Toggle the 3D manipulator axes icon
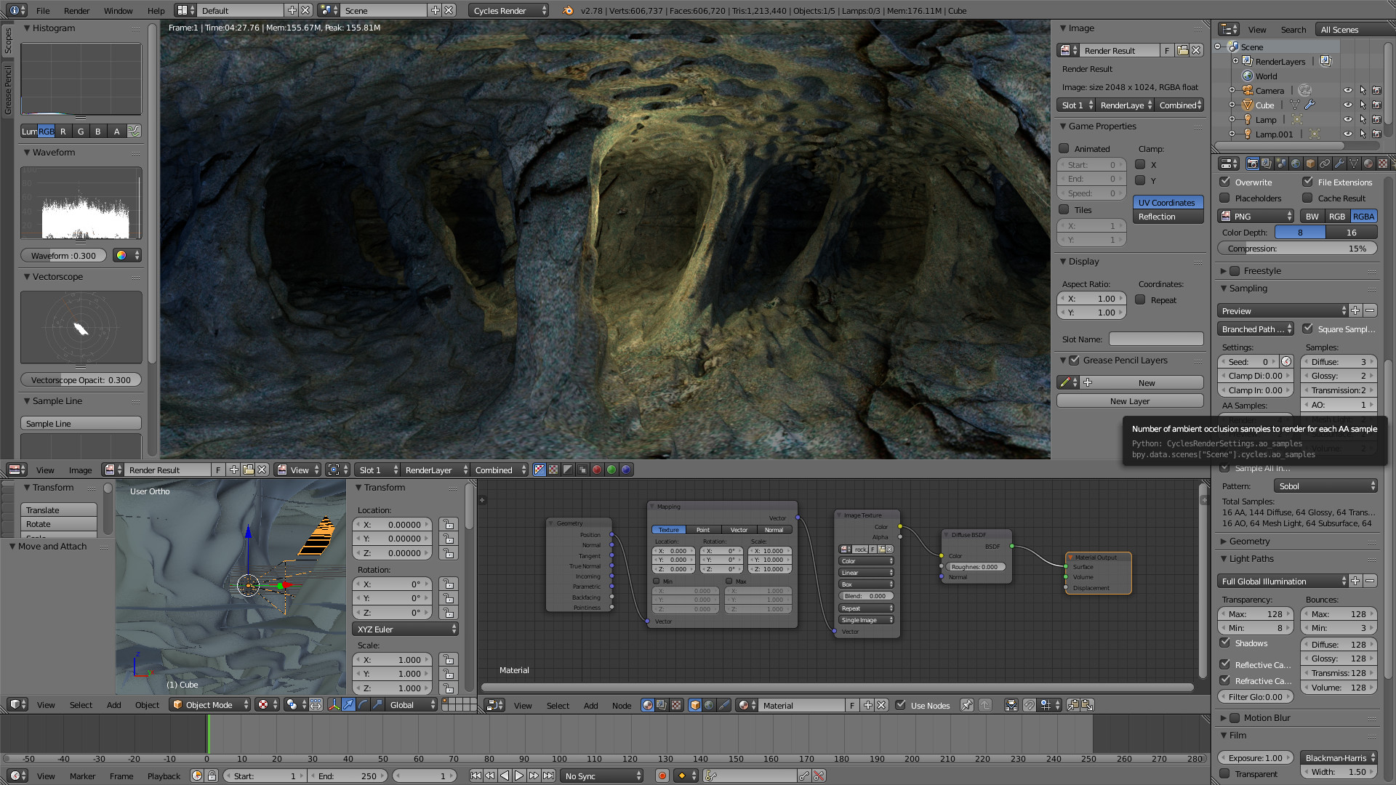The width and height of the screenshot is (1396, 785). pos(334,704)
